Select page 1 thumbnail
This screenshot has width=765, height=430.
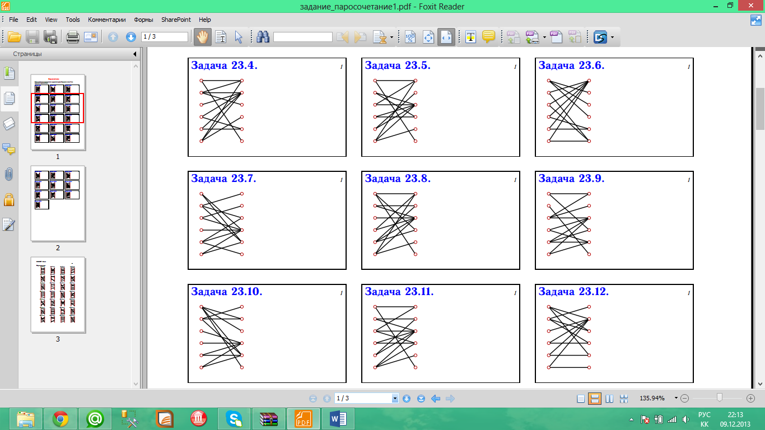pyautogui.click(x=58, y=112)
